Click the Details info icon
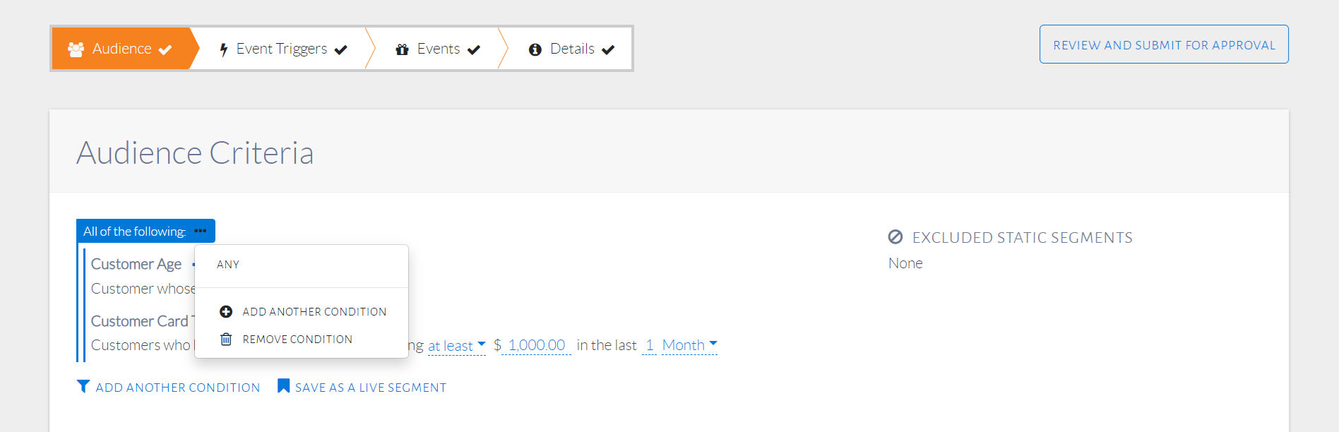This screenshot has height=432, width=1339. coord(535,49)
